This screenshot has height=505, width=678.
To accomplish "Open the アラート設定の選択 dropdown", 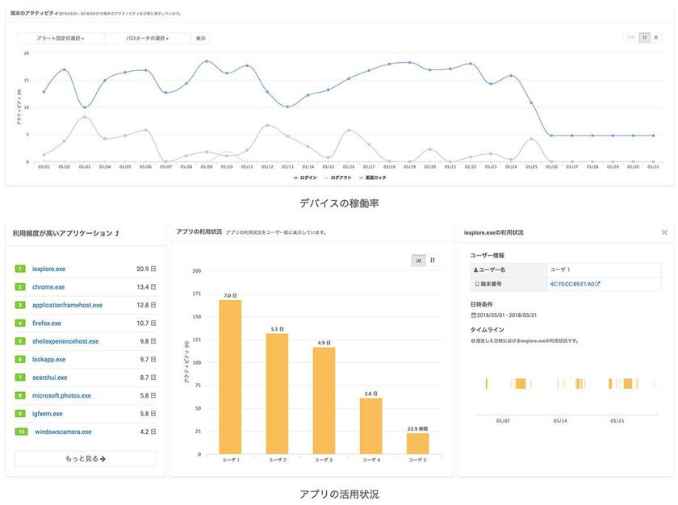I will 60,39.
